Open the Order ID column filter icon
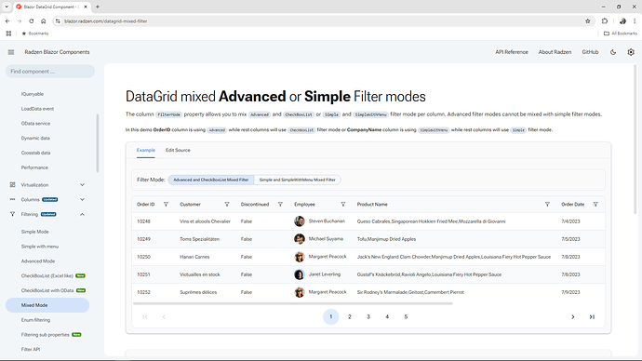This screenshot has width=642, height=361. point(166,205)
